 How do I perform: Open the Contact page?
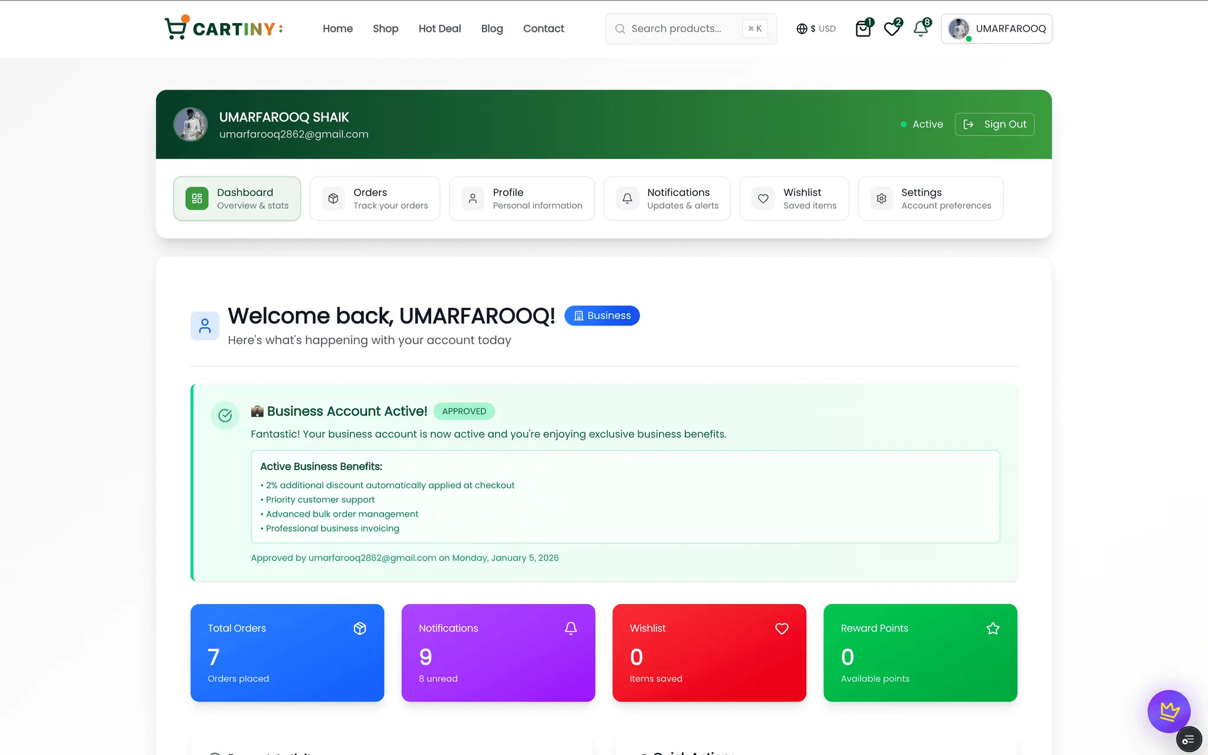[543, 28]
